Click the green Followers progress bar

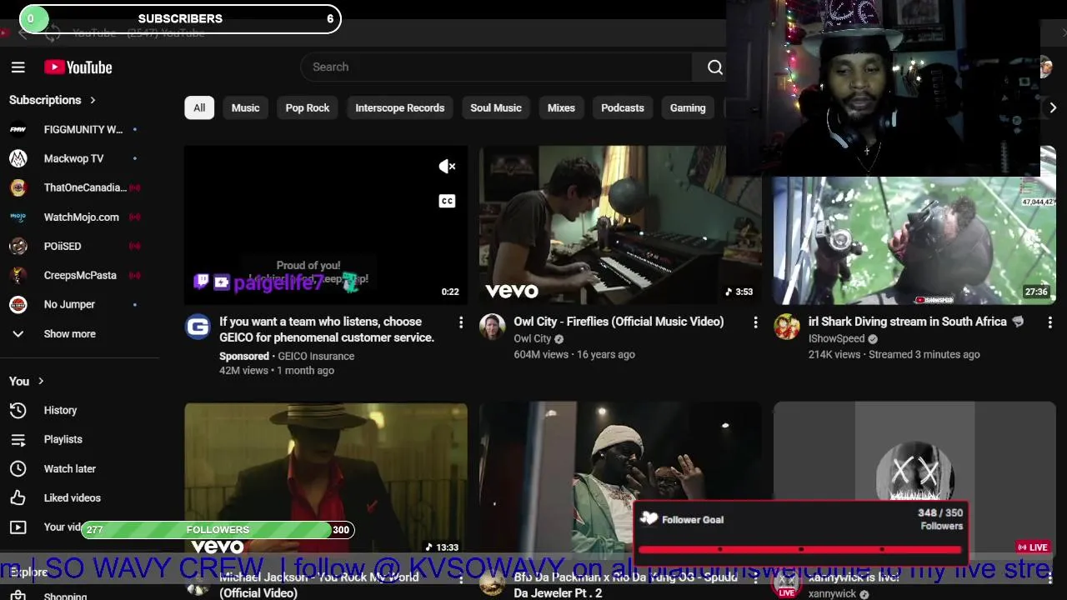coord(218,530)
